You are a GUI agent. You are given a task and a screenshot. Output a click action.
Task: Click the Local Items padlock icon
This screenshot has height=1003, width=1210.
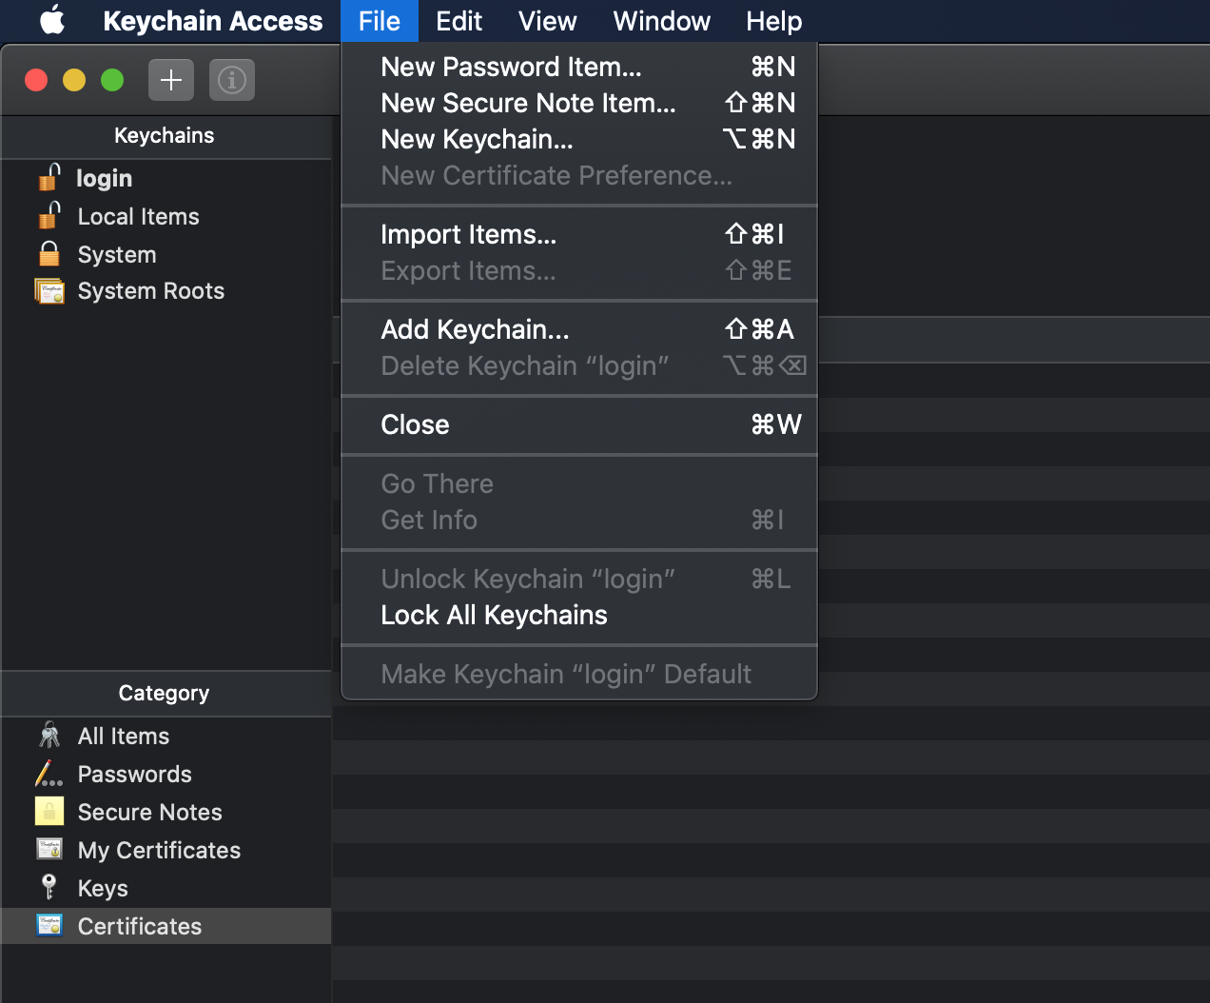tap(49, 216)
